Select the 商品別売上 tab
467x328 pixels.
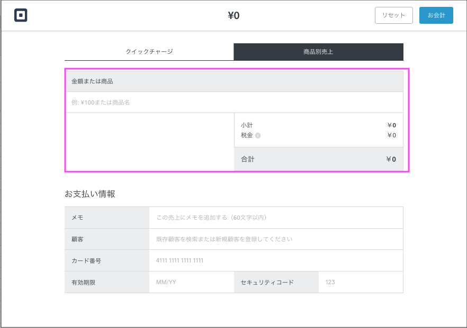pos(318,52)
